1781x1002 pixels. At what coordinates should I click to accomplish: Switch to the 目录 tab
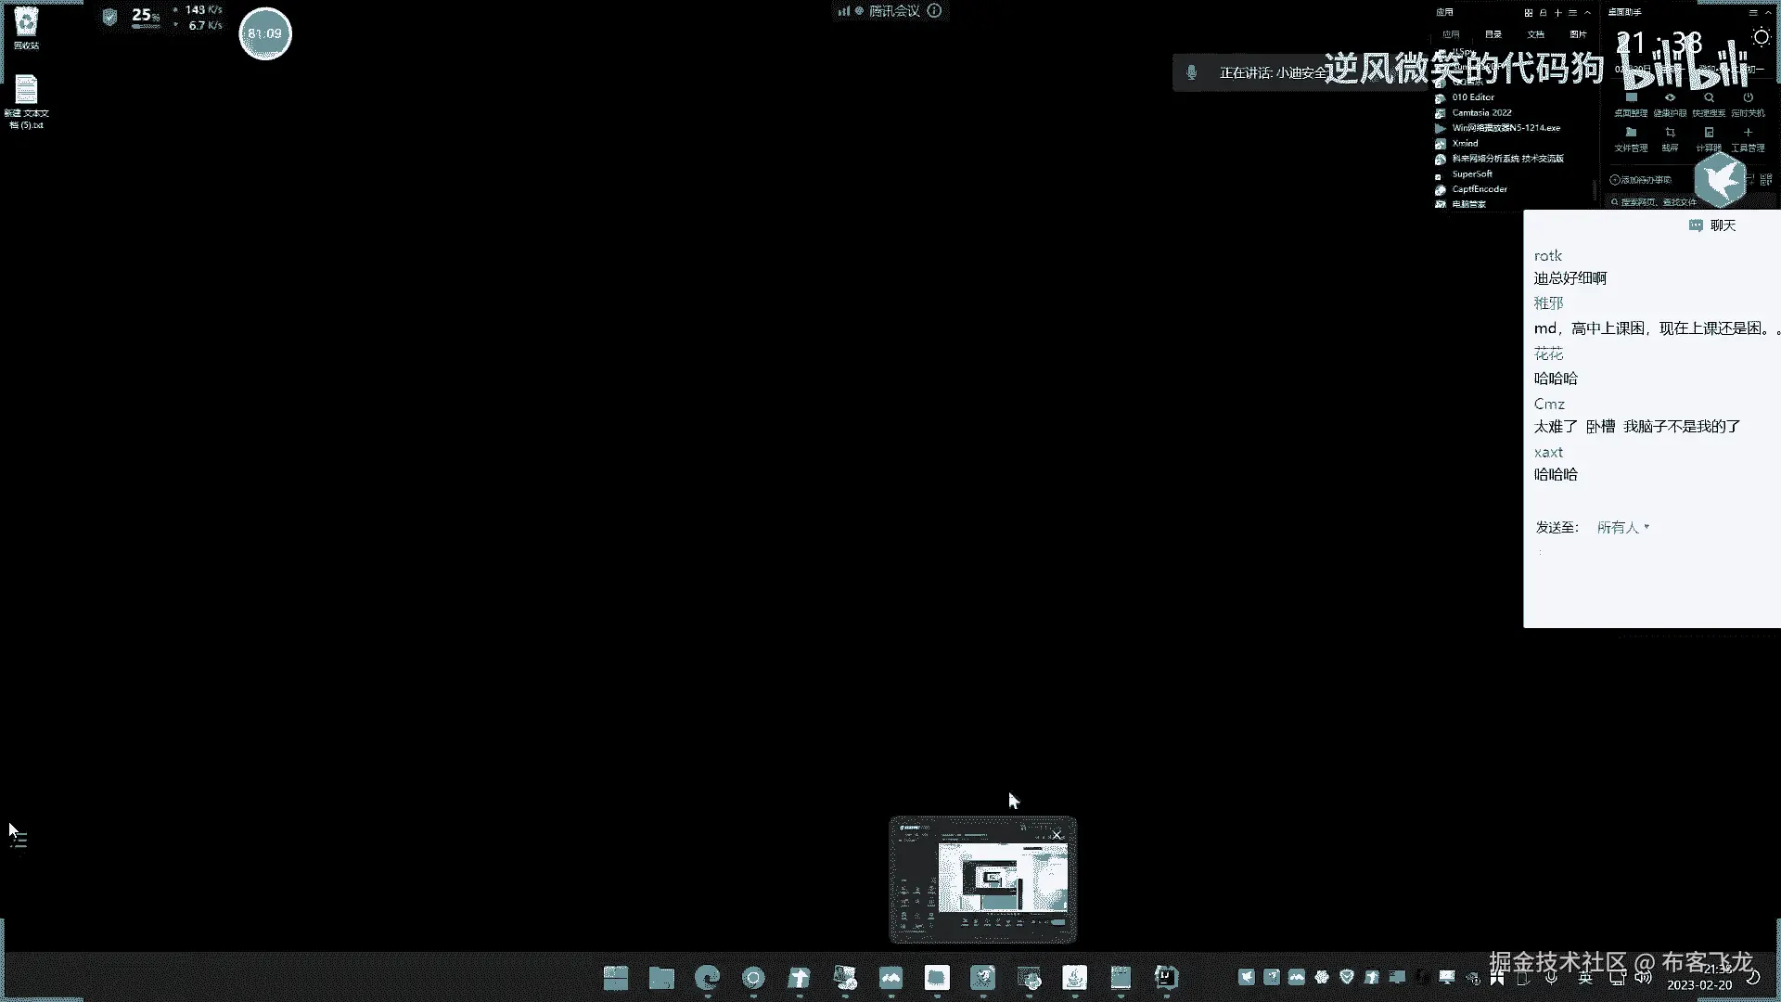[1493, 34]
